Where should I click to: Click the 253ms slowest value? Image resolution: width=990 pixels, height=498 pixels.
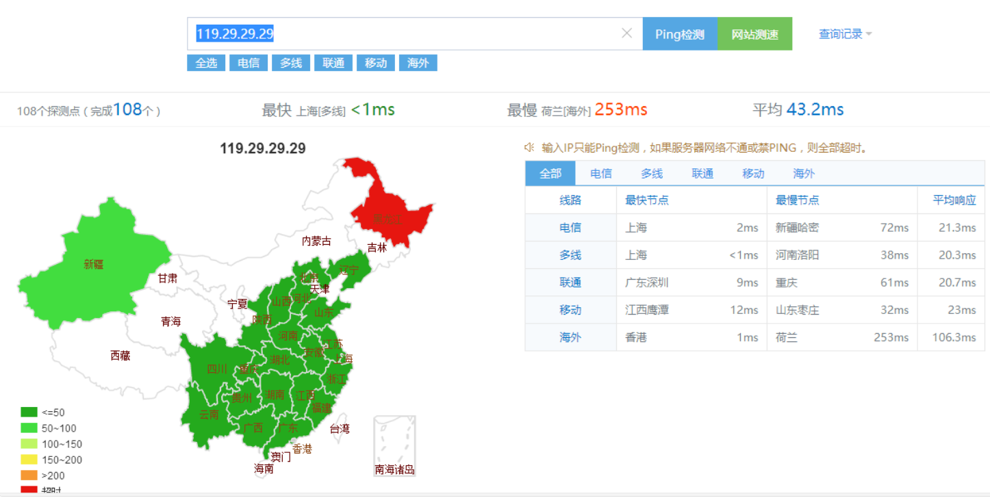[x=620, y=109]
